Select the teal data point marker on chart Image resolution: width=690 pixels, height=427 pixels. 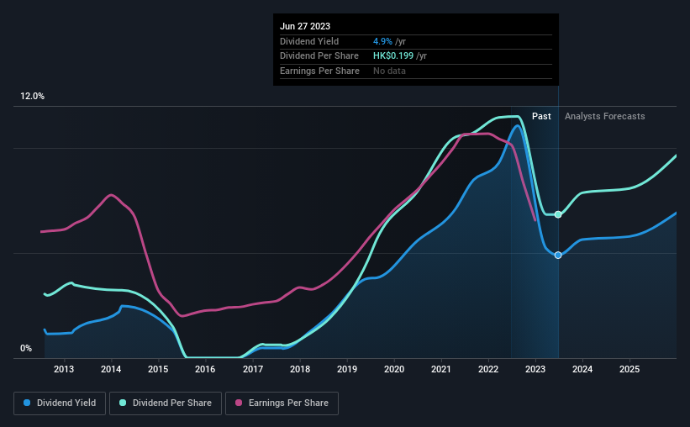pyautogui.click(x=558, y=214)
